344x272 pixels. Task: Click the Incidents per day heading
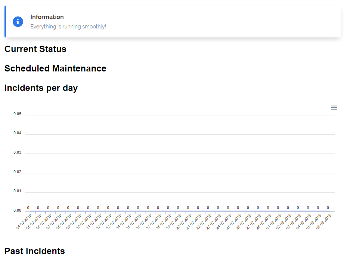tap(41, 88)
